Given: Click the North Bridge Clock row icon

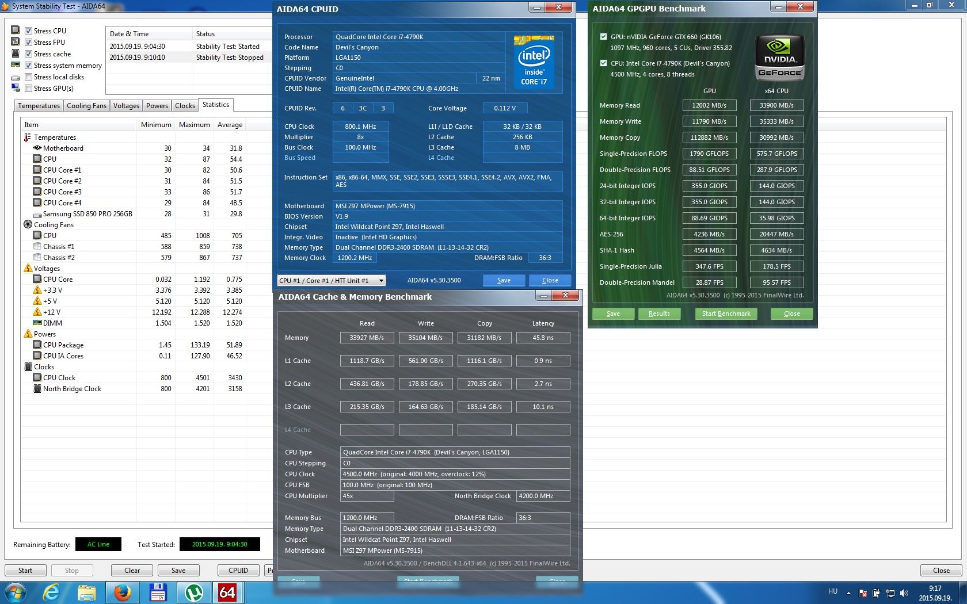Looking at the screenshot, I should point(37,388).
